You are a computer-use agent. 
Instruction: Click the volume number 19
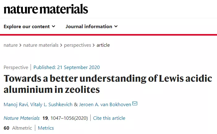coord(45,118)
